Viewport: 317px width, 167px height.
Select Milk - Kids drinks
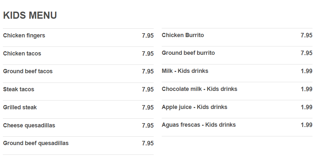click(185, 71)
